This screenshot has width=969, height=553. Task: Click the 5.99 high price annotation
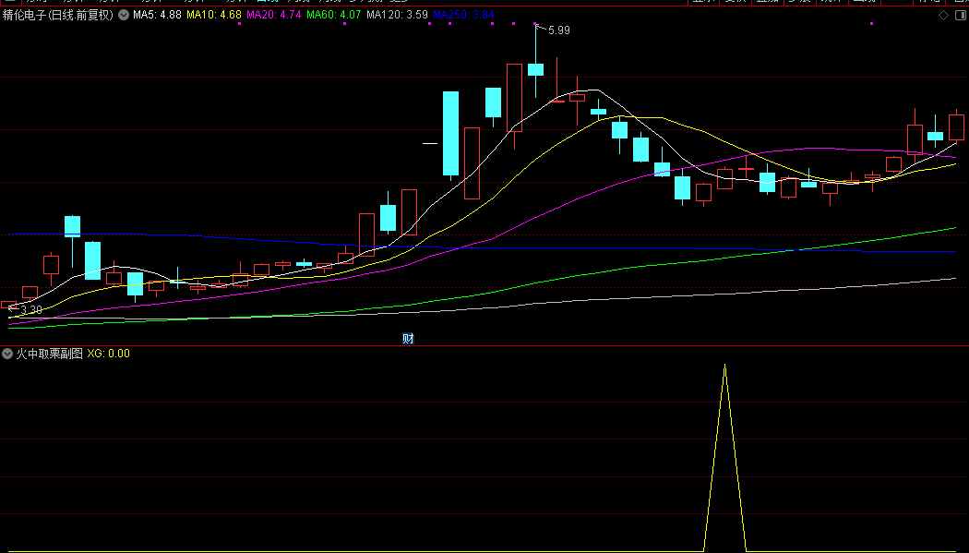pos(558,30)
